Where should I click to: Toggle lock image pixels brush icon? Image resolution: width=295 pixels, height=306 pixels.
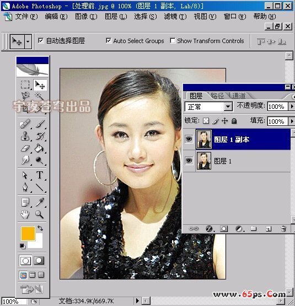tap(216, 121)
